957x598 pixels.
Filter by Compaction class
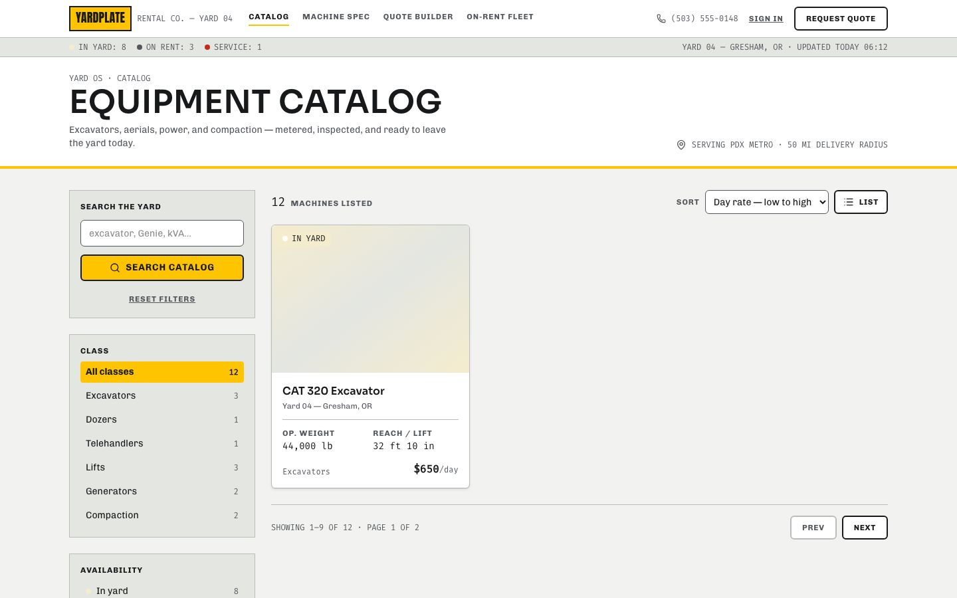[x=162, y=516]
